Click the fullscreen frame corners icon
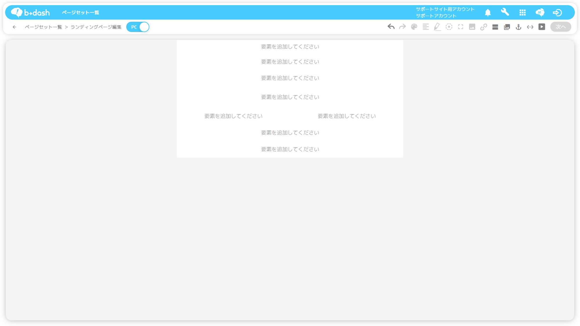The image size is (580, 326). [x=461, y=27]
